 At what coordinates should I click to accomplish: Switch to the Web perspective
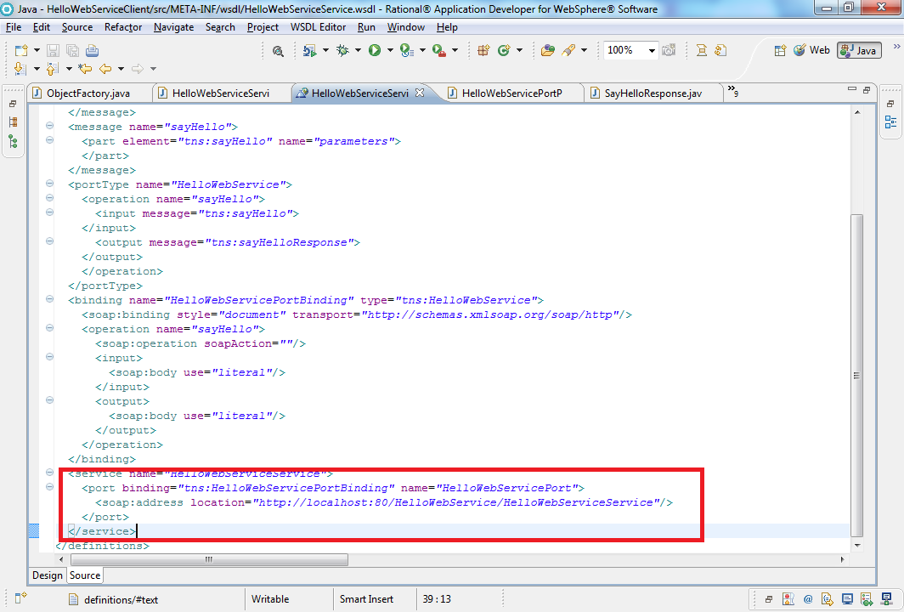click(x=811, y=49)
